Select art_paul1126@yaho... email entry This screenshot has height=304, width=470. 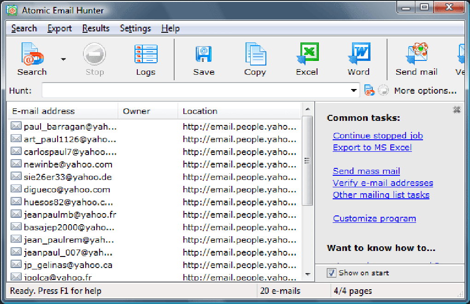pyautogui.click(x=70, y=139)
